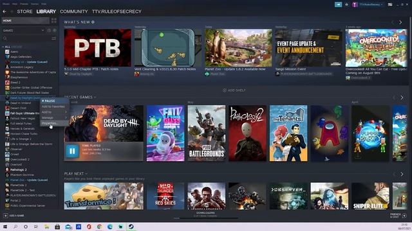Open the PTB patch notes news tile

[97, 47]
